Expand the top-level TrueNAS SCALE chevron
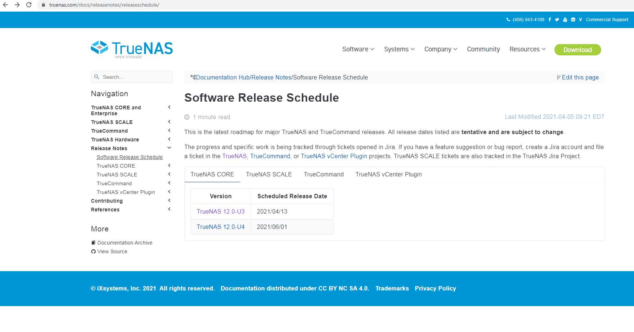Viewport: 634px width, 332px height. [x=169, y=122]
